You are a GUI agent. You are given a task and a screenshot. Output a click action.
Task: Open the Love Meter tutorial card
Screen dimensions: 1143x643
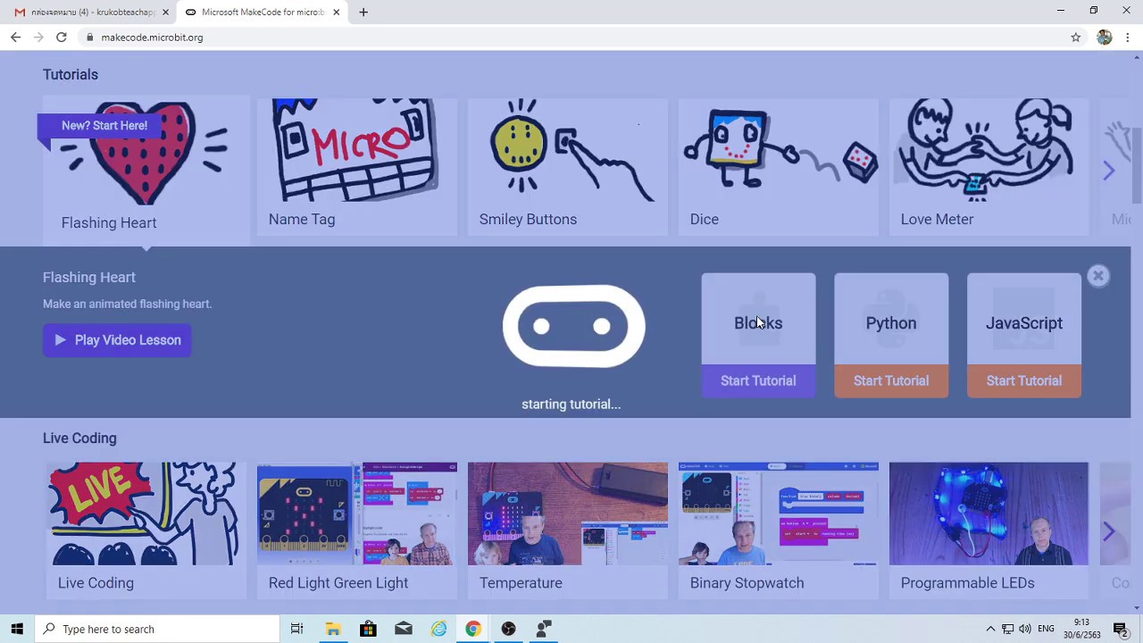pos(989,166)
